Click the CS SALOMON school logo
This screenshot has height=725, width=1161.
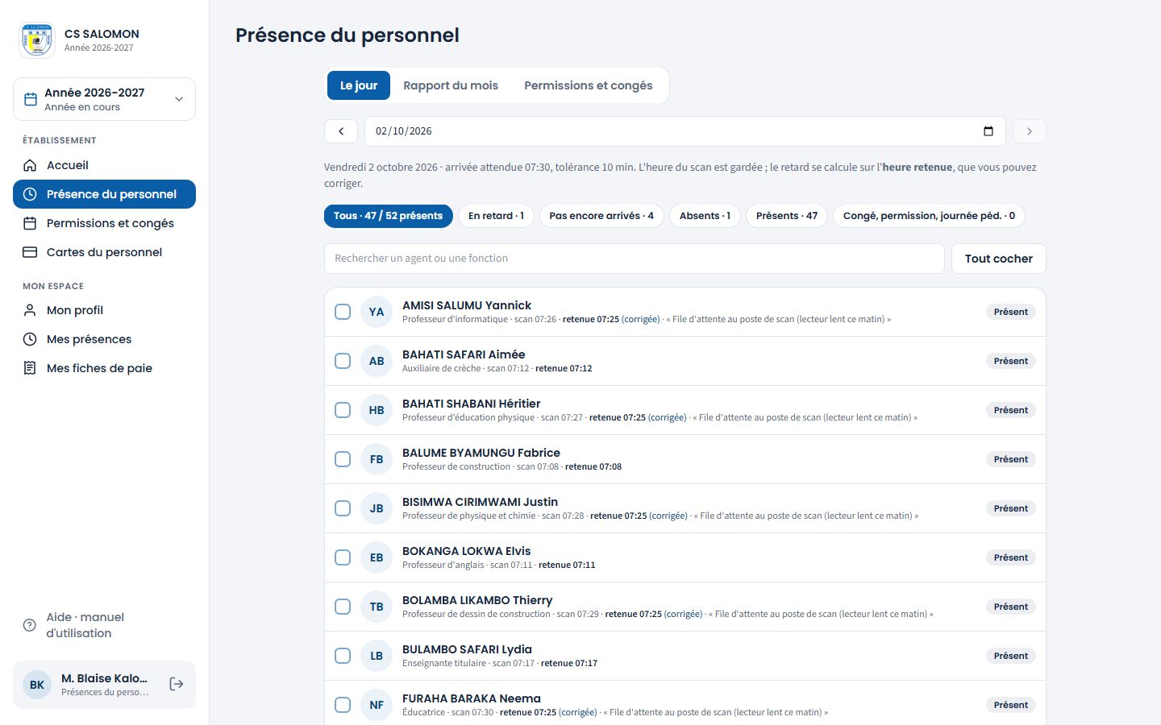[x=37, y=40]
